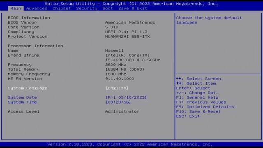Click the 'Choose the system default language' help text

pyautogui.click(x=209, y=20)
